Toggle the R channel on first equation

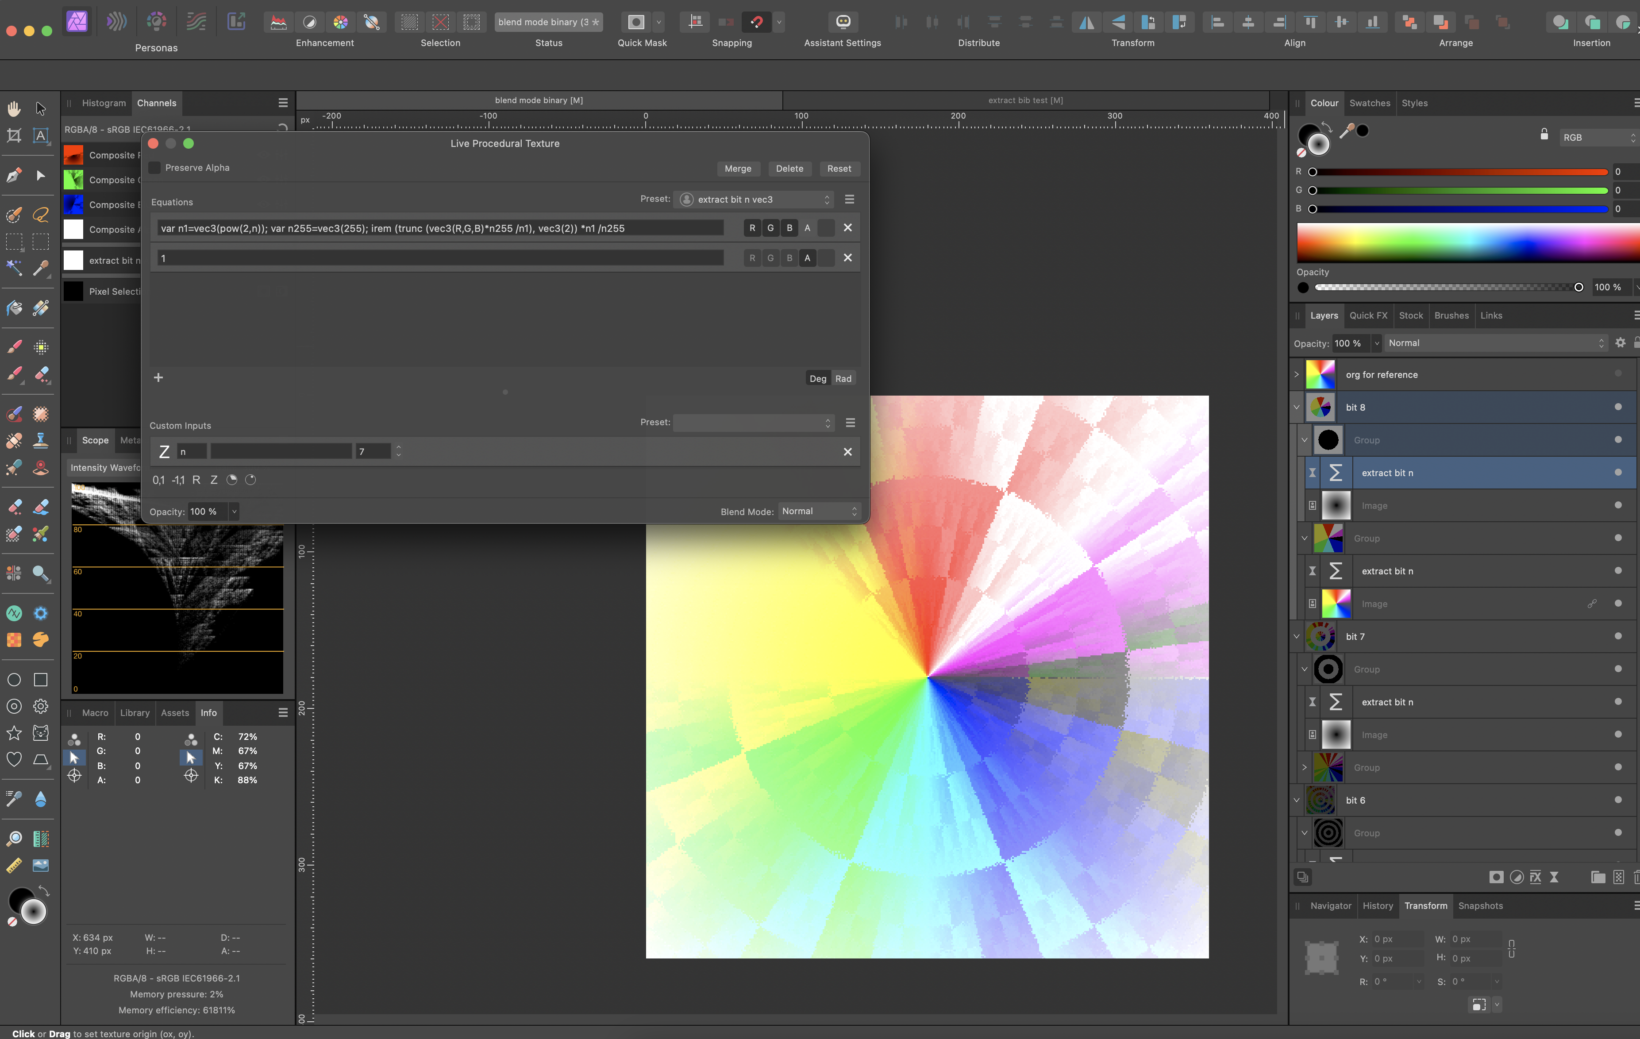(752, 228)
